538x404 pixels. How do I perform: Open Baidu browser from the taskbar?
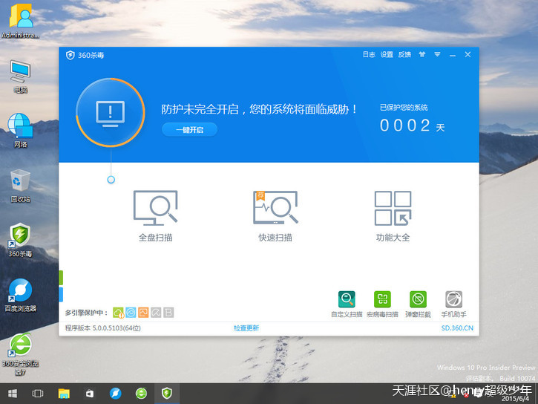pos(115,394)
